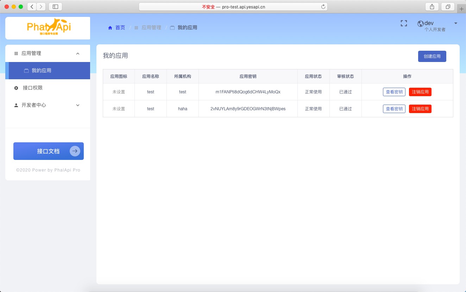Click the 创建应用 button
This screenshot has height=292, width=466.
tap(432, 56)
